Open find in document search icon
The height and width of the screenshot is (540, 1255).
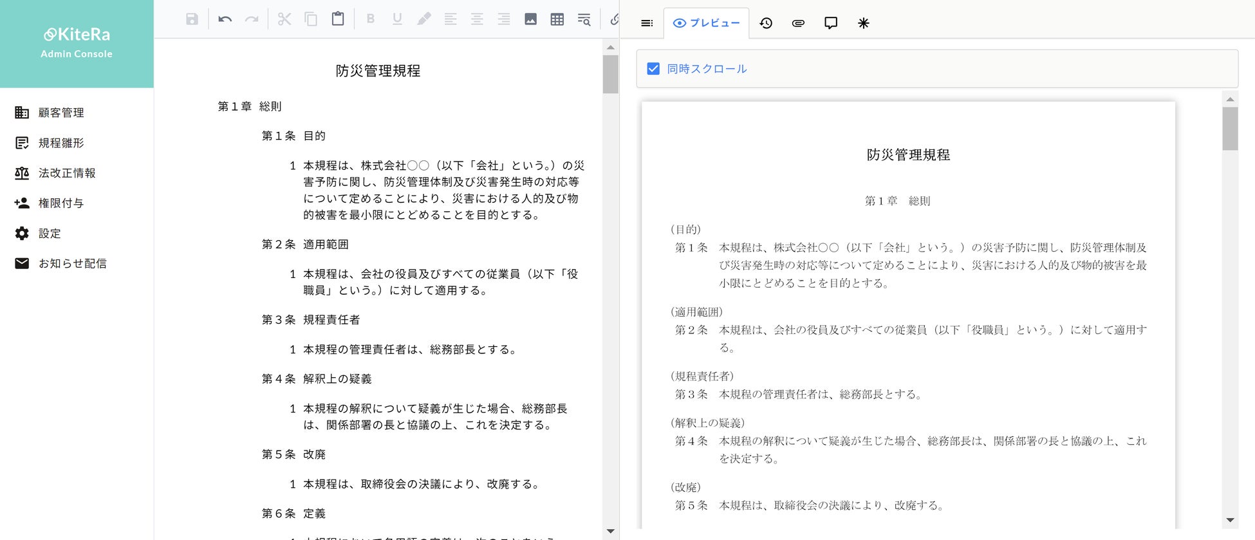584,19
